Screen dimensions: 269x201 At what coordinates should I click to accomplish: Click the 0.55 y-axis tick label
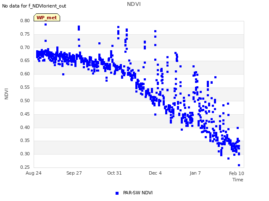pos(25,88)
